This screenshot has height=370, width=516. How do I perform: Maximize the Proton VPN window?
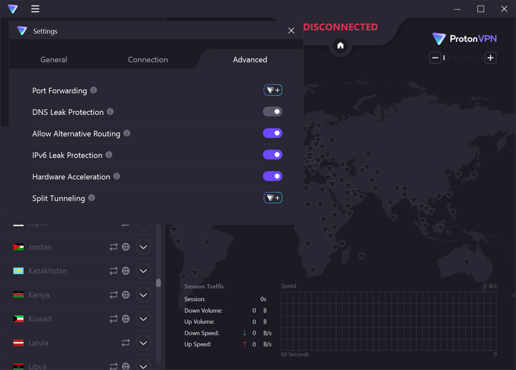(x=481, y=9)
